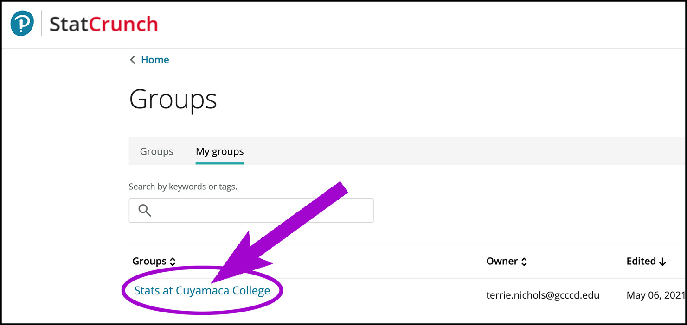Click the Pearson logo icon

tap(22, 23)
